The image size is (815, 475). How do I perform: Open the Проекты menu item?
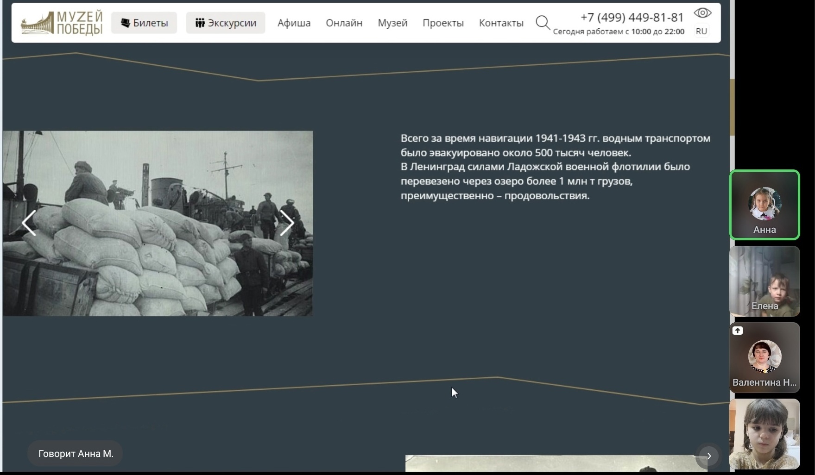tap(443, 23)
